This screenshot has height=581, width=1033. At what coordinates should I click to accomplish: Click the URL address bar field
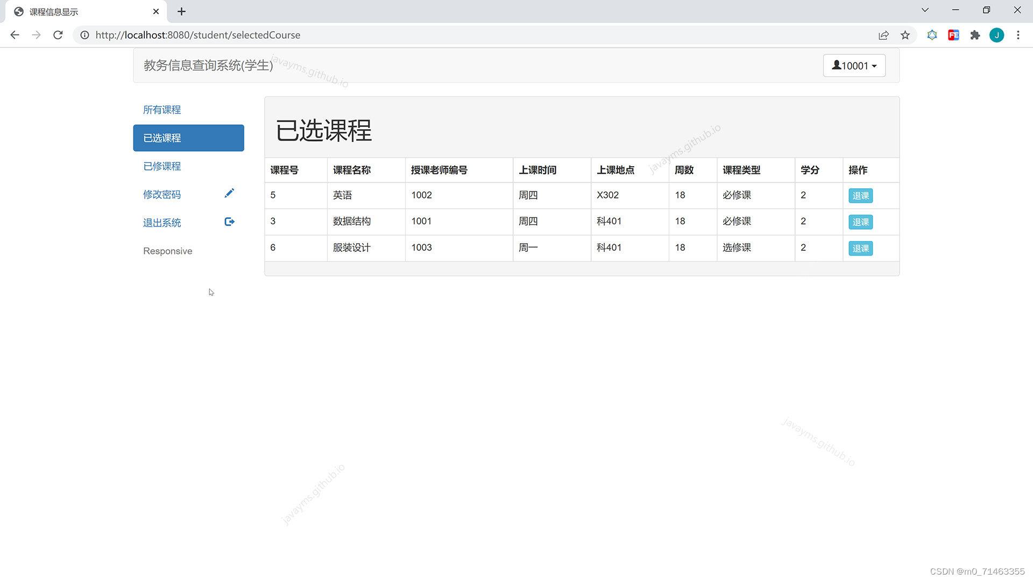tap(430, 35)
